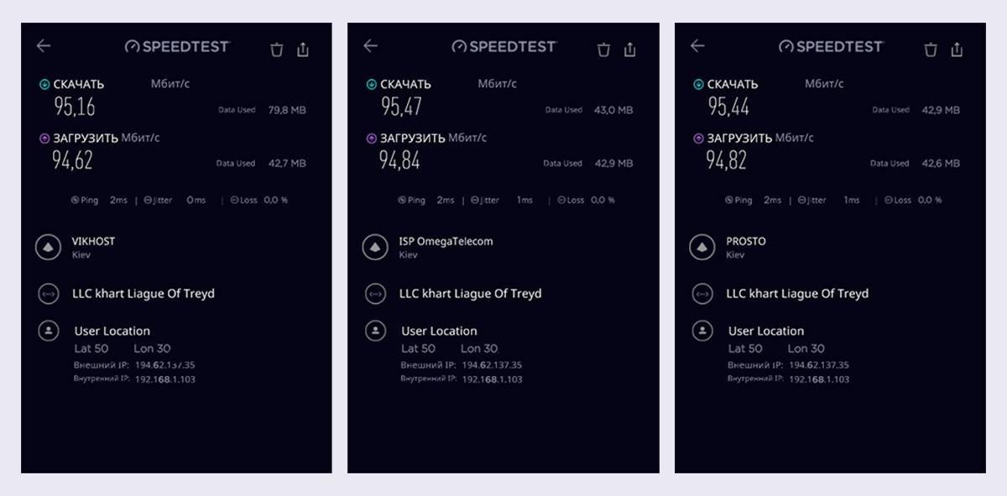Go back from the PROSTO result panel
1007x496 pixels.
click(x=697, y=46)
